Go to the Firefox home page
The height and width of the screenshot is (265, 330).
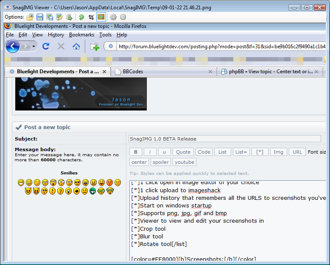[76, 46]
